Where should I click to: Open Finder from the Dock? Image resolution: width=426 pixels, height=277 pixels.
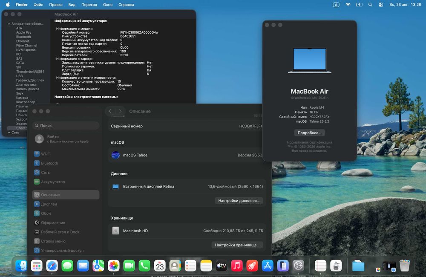[x=21, y=265]
